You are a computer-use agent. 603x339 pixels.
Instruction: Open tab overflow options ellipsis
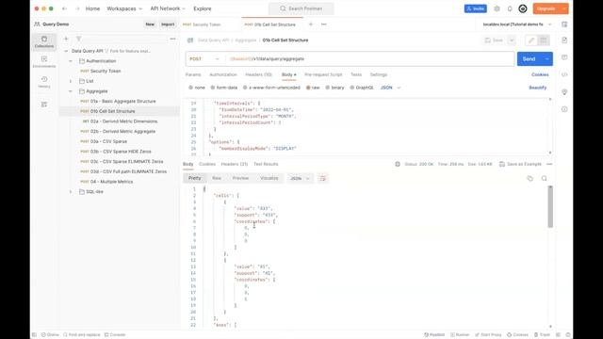click(x=324, y=24)
